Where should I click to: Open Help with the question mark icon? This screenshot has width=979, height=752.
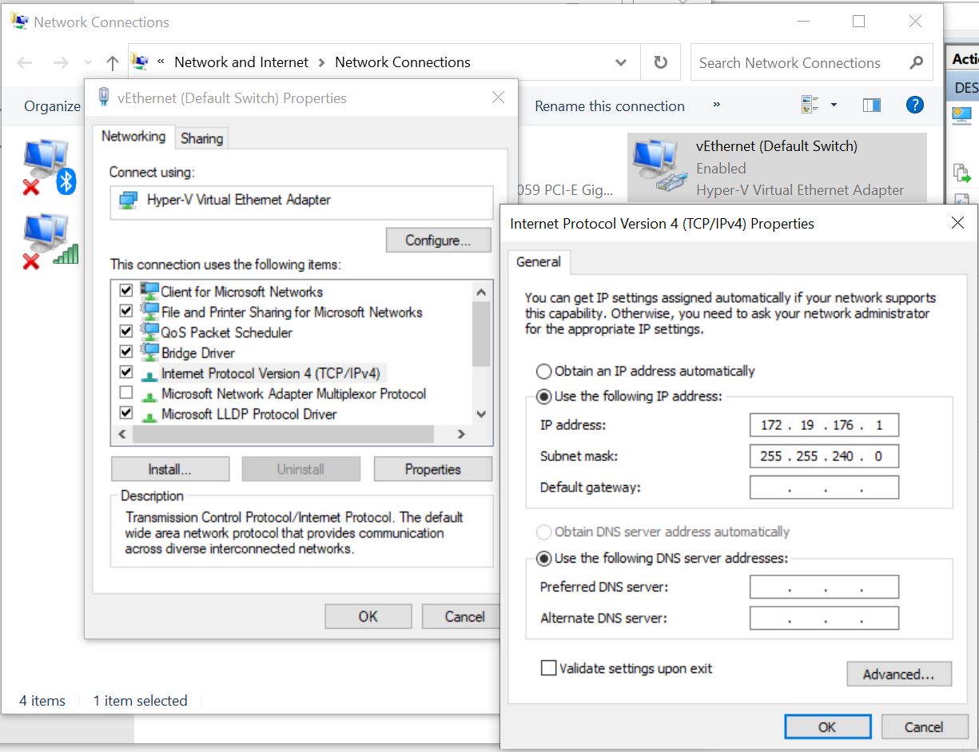pos(914,105)
